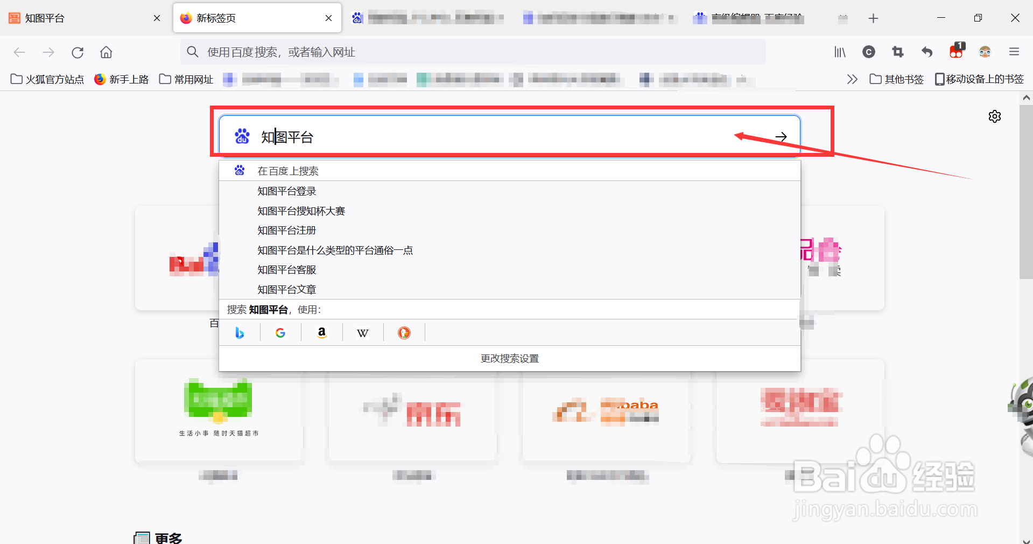Open the 新手上路 bookmark
The height and width of the screenshot is (544, 1033).
coord(122,79)
